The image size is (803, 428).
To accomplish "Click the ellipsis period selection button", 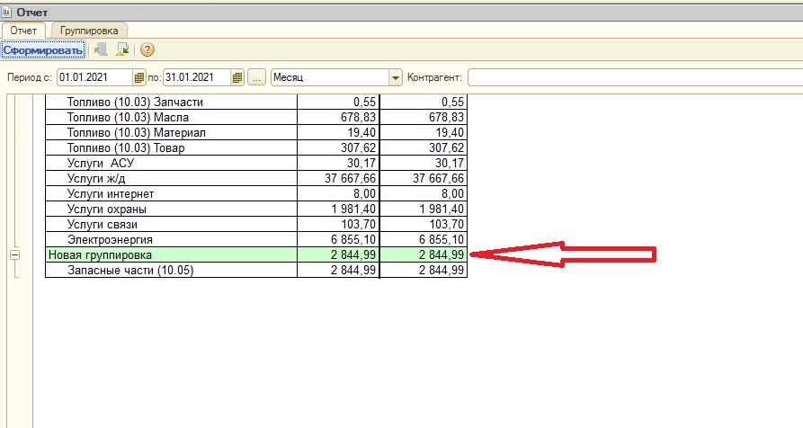I will [257, 78].
